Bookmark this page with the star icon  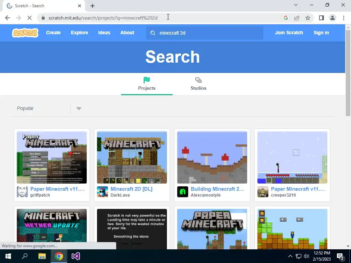coord(308,18)
